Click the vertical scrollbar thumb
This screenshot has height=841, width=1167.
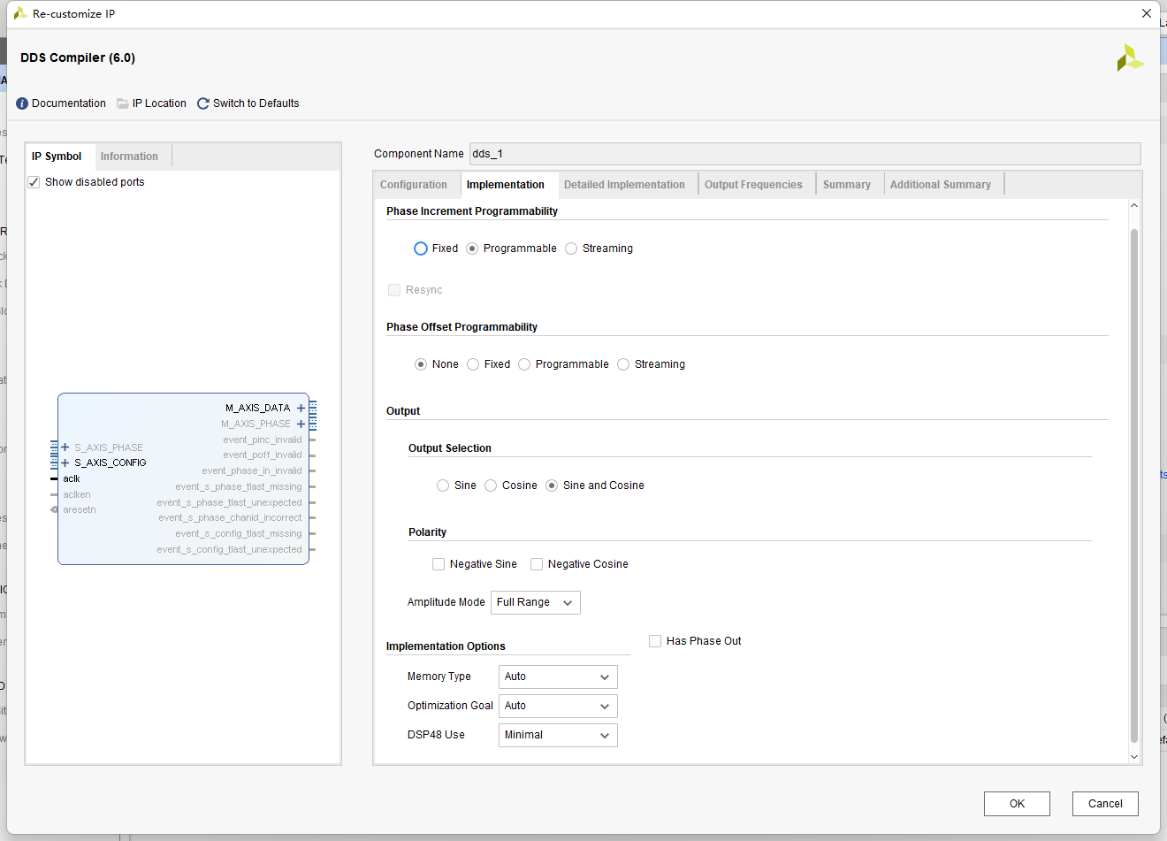click(1134, 485)
